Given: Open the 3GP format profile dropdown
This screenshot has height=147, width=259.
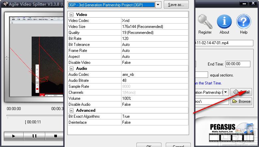Looking at the screenshot, I should (x=158, y=5).
